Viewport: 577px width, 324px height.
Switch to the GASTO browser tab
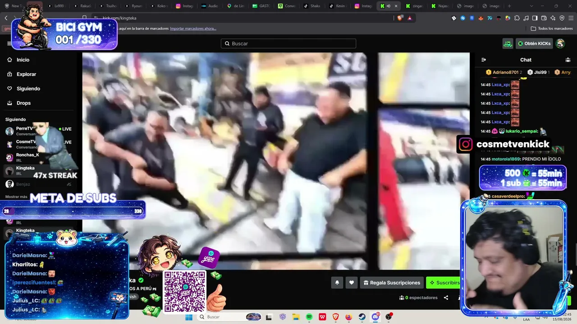coord(261,6)
